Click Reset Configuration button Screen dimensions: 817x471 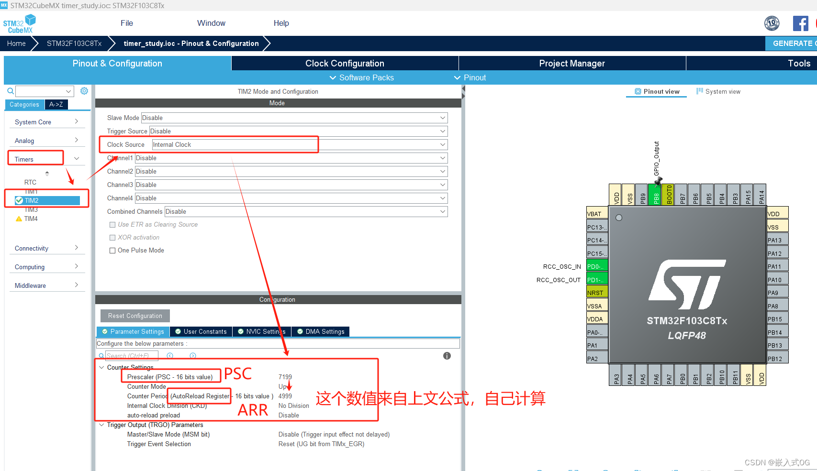(x=135, y=316)
